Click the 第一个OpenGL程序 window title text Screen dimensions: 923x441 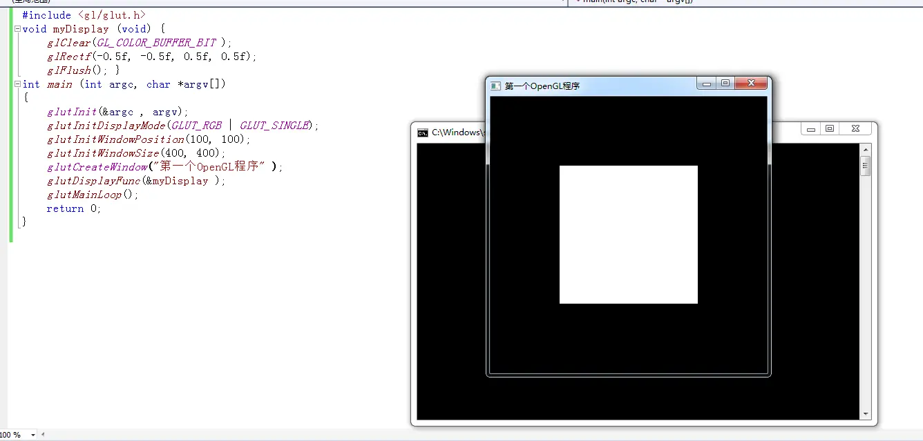pos(542,86)
